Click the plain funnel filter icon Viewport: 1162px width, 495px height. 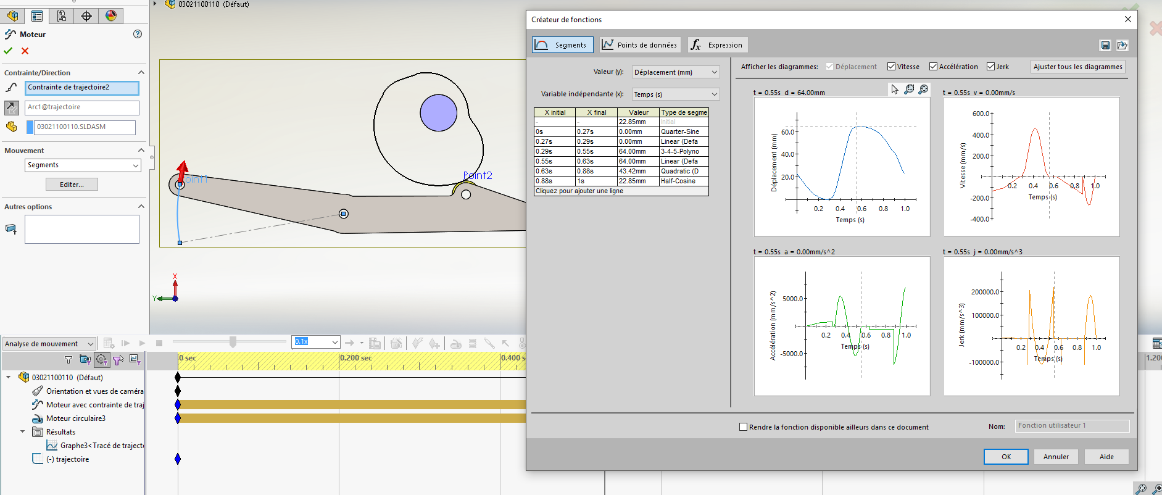pyautogui.click(x=68, y=360)
